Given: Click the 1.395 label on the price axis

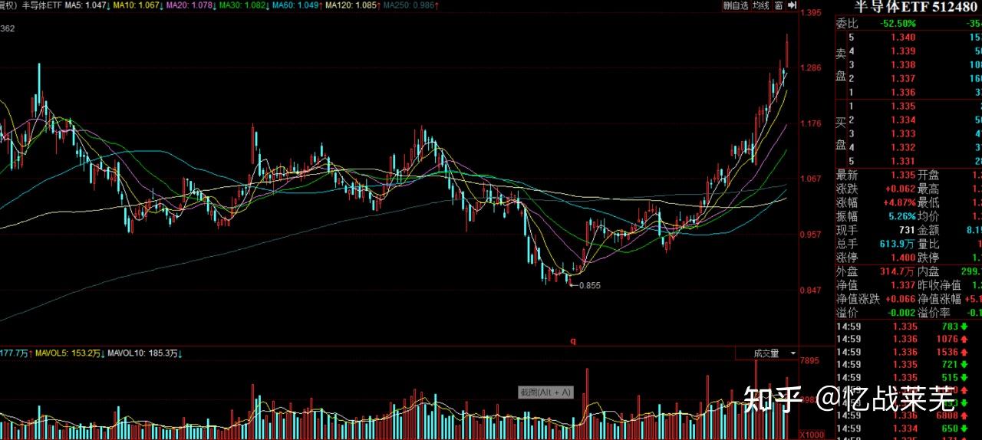Looking at the screenshot, I should 811,13.
